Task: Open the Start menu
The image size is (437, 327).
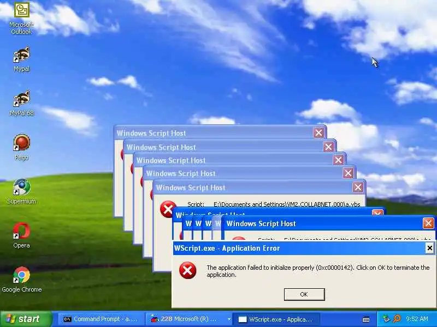Action: click(x=26, y=319)
